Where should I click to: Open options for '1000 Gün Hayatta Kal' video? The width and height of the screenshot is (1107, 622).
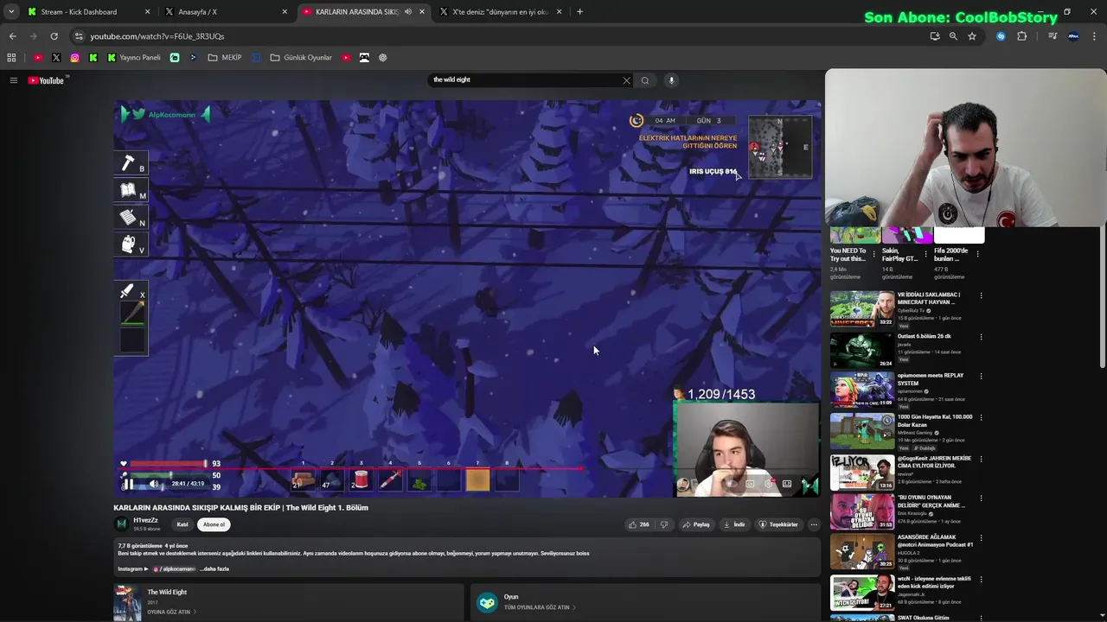click(981, 418)
